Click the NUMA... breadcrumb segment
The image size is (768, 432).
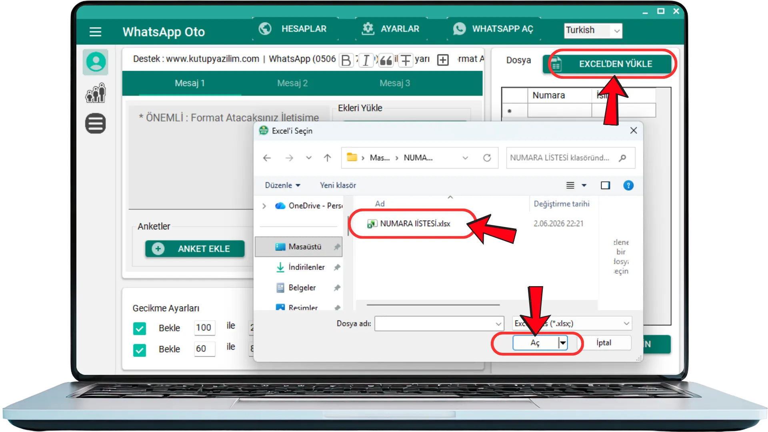pos(418,158)
